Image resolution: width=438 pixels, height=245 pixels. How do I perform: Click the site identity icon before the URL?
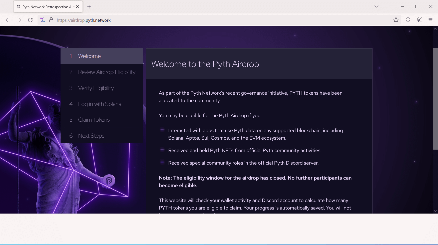click(x=43, y=20)
